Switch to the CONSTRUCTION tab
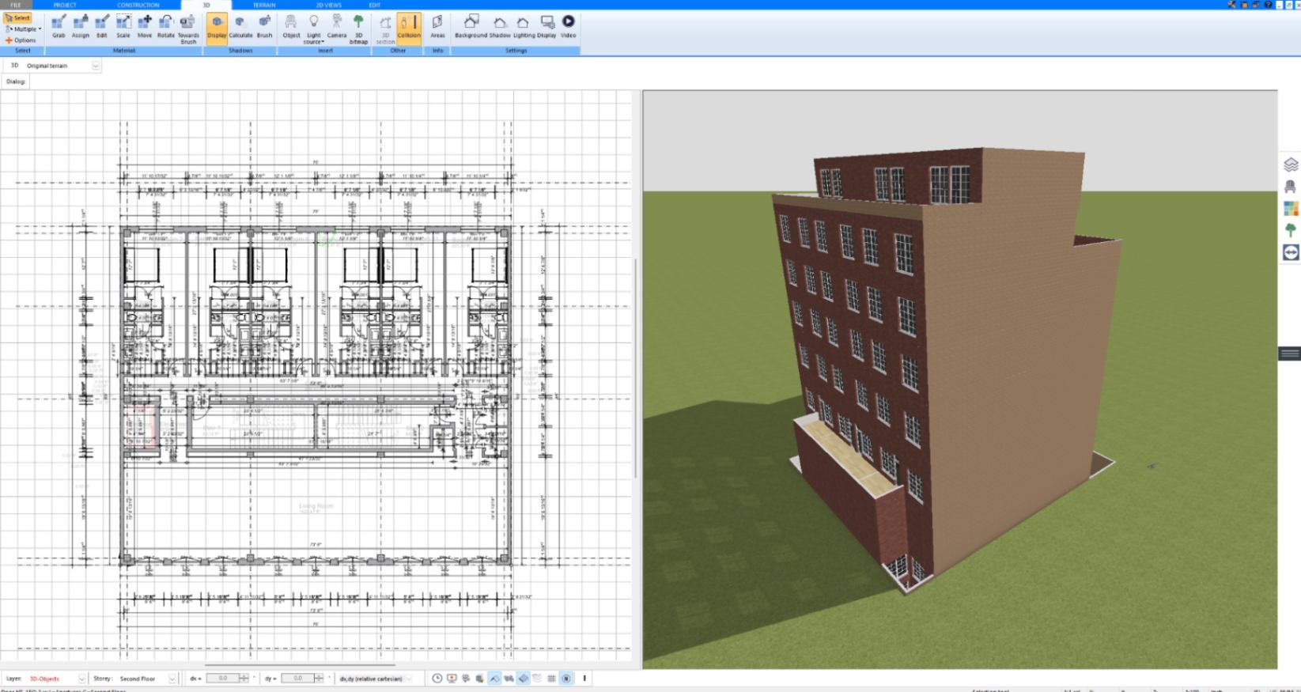The height and width of the screenshot is (692, 1301). point(138,5)
